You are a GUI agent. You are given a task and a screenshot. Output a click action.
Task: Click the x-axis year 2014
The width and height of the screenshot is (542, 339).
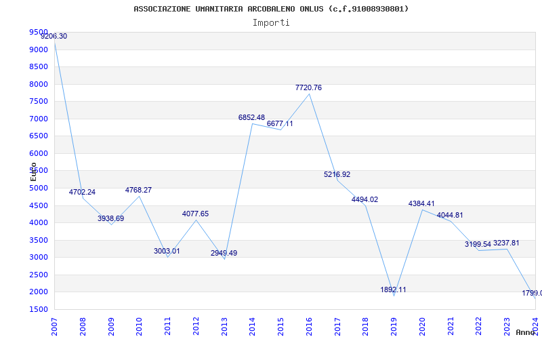point(252,327)
